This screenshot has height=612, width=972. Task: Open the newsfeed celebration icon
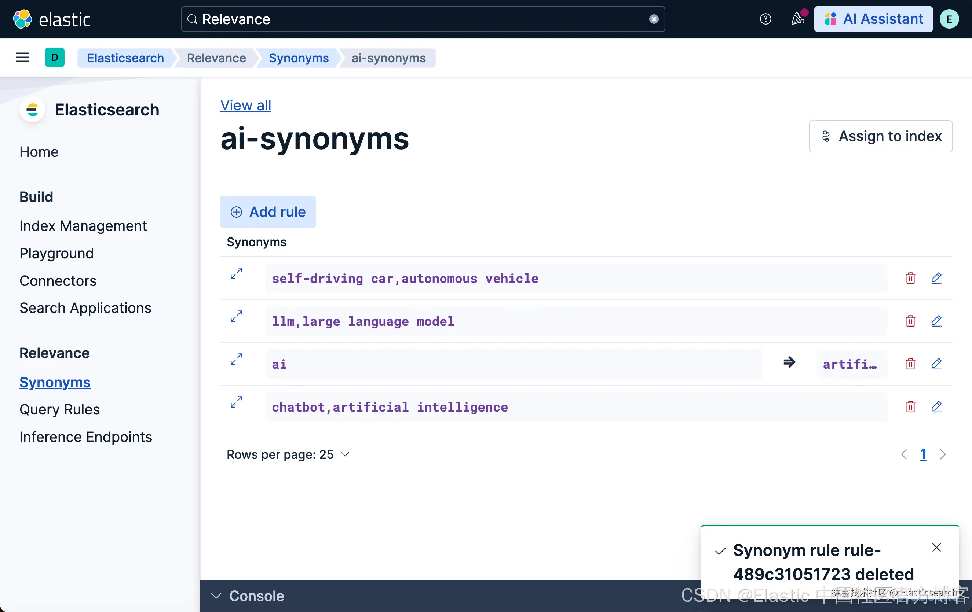(x=798, y=19)
